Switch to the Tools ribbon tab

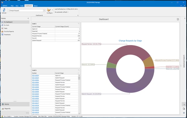[22, 6]
